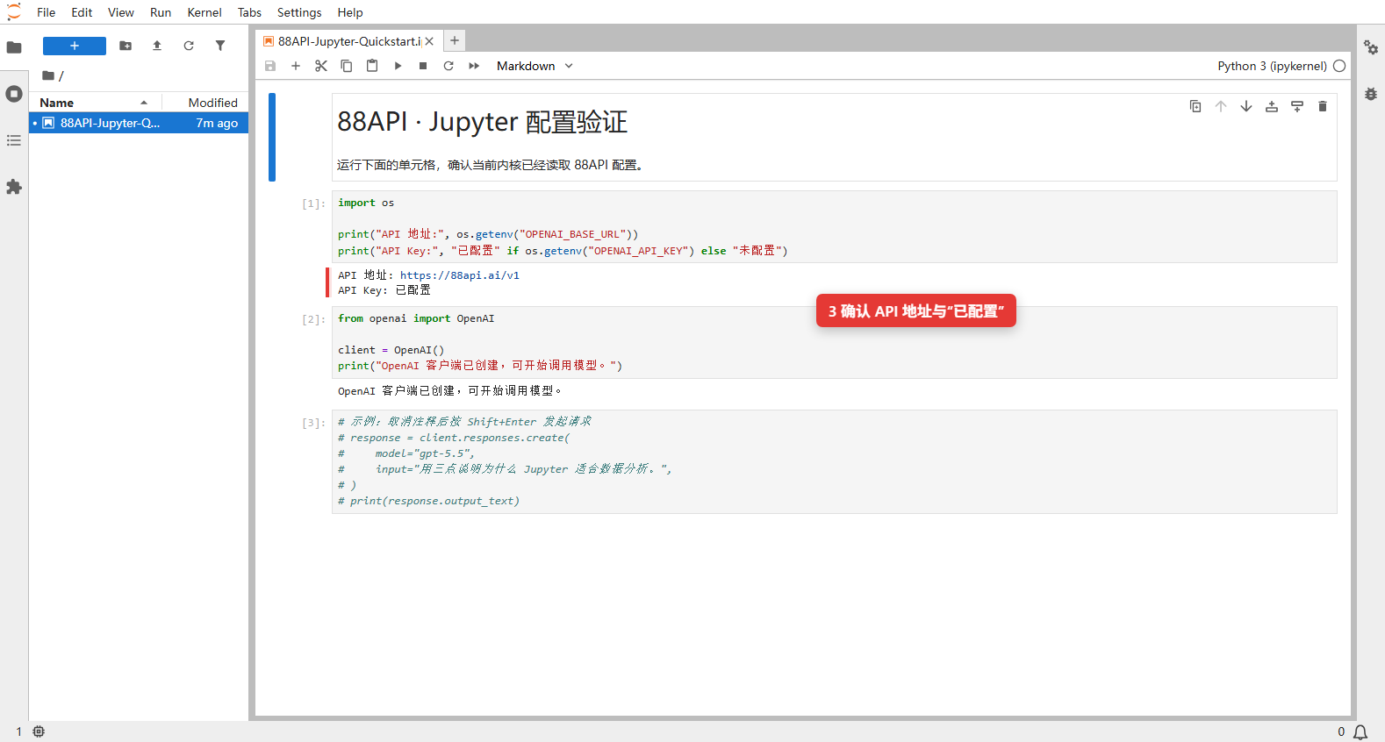Move the active cell down

1246,106
